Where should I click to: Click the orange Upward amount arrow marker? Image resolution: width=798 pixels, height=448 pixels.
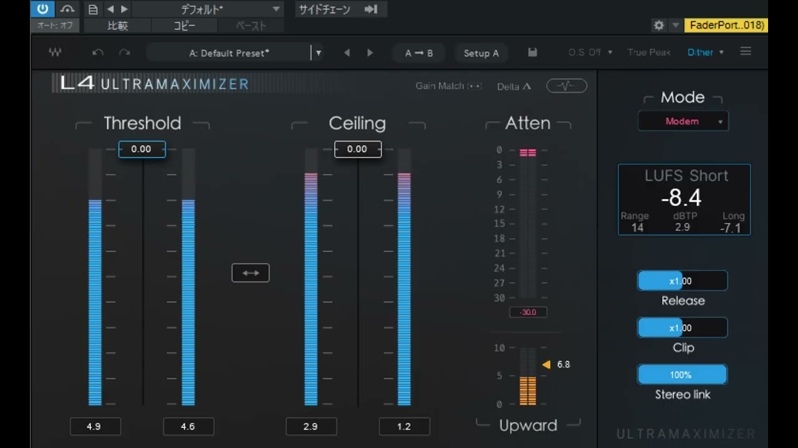tap(546, 365)
